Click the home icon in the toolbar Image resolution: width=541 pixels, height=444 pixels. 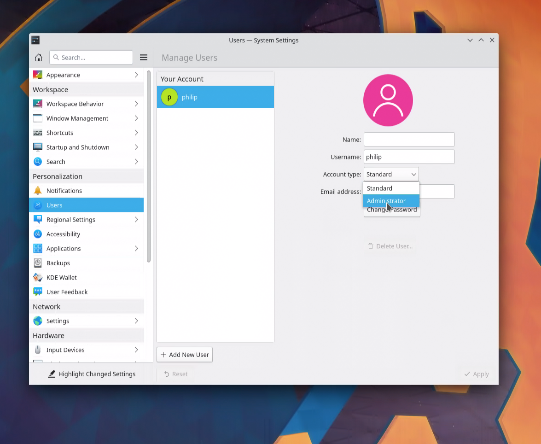[x=39, y=58]
